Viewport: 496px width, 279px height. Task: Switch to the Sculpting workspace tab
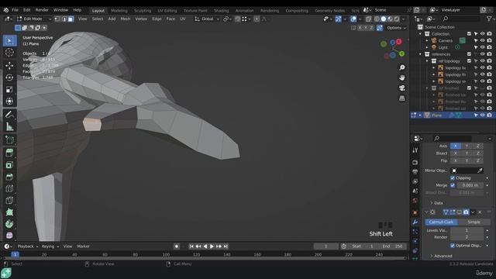(x=143, y=11)
